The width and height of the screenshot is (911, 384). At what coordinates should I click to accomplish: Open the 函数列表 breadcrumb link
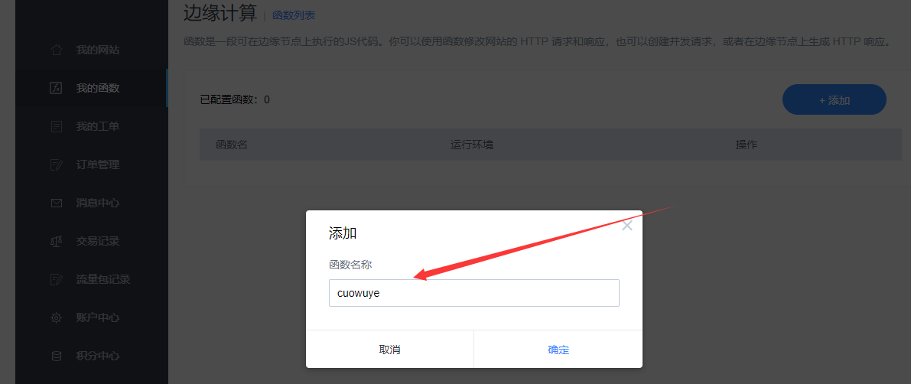click(x=294, y=16)
